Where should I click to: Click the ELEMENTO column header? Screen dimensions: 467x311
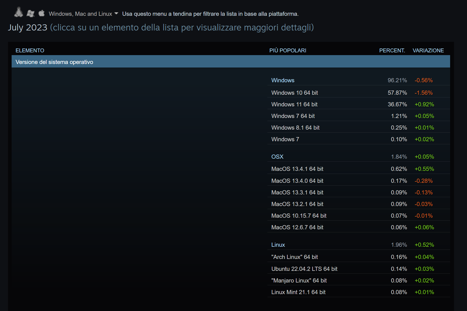(30, 50)
